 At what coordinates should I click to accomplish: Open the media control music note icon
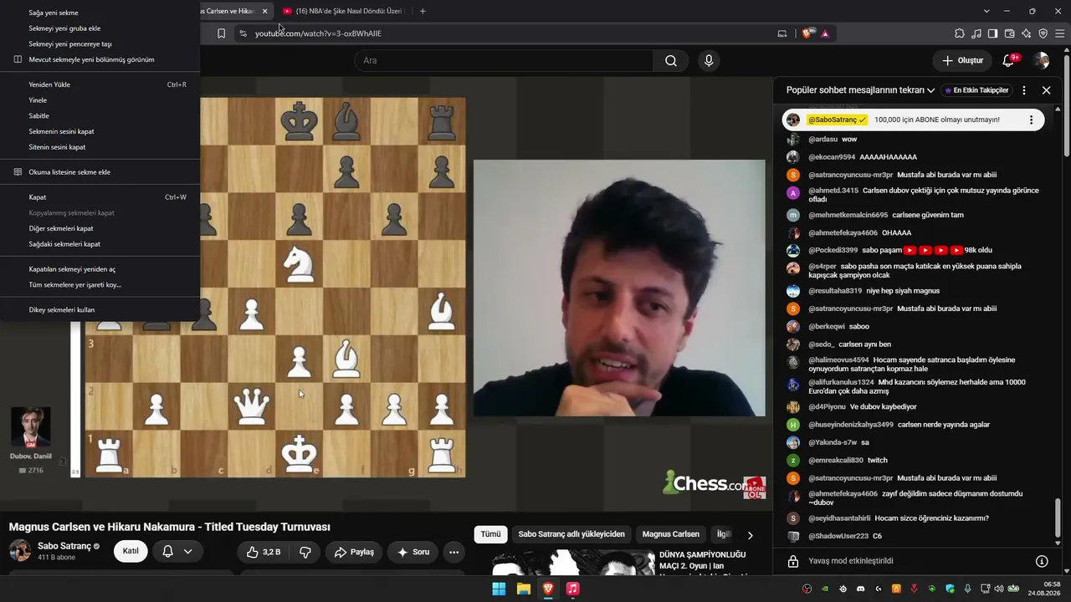(x=976, y=33)
